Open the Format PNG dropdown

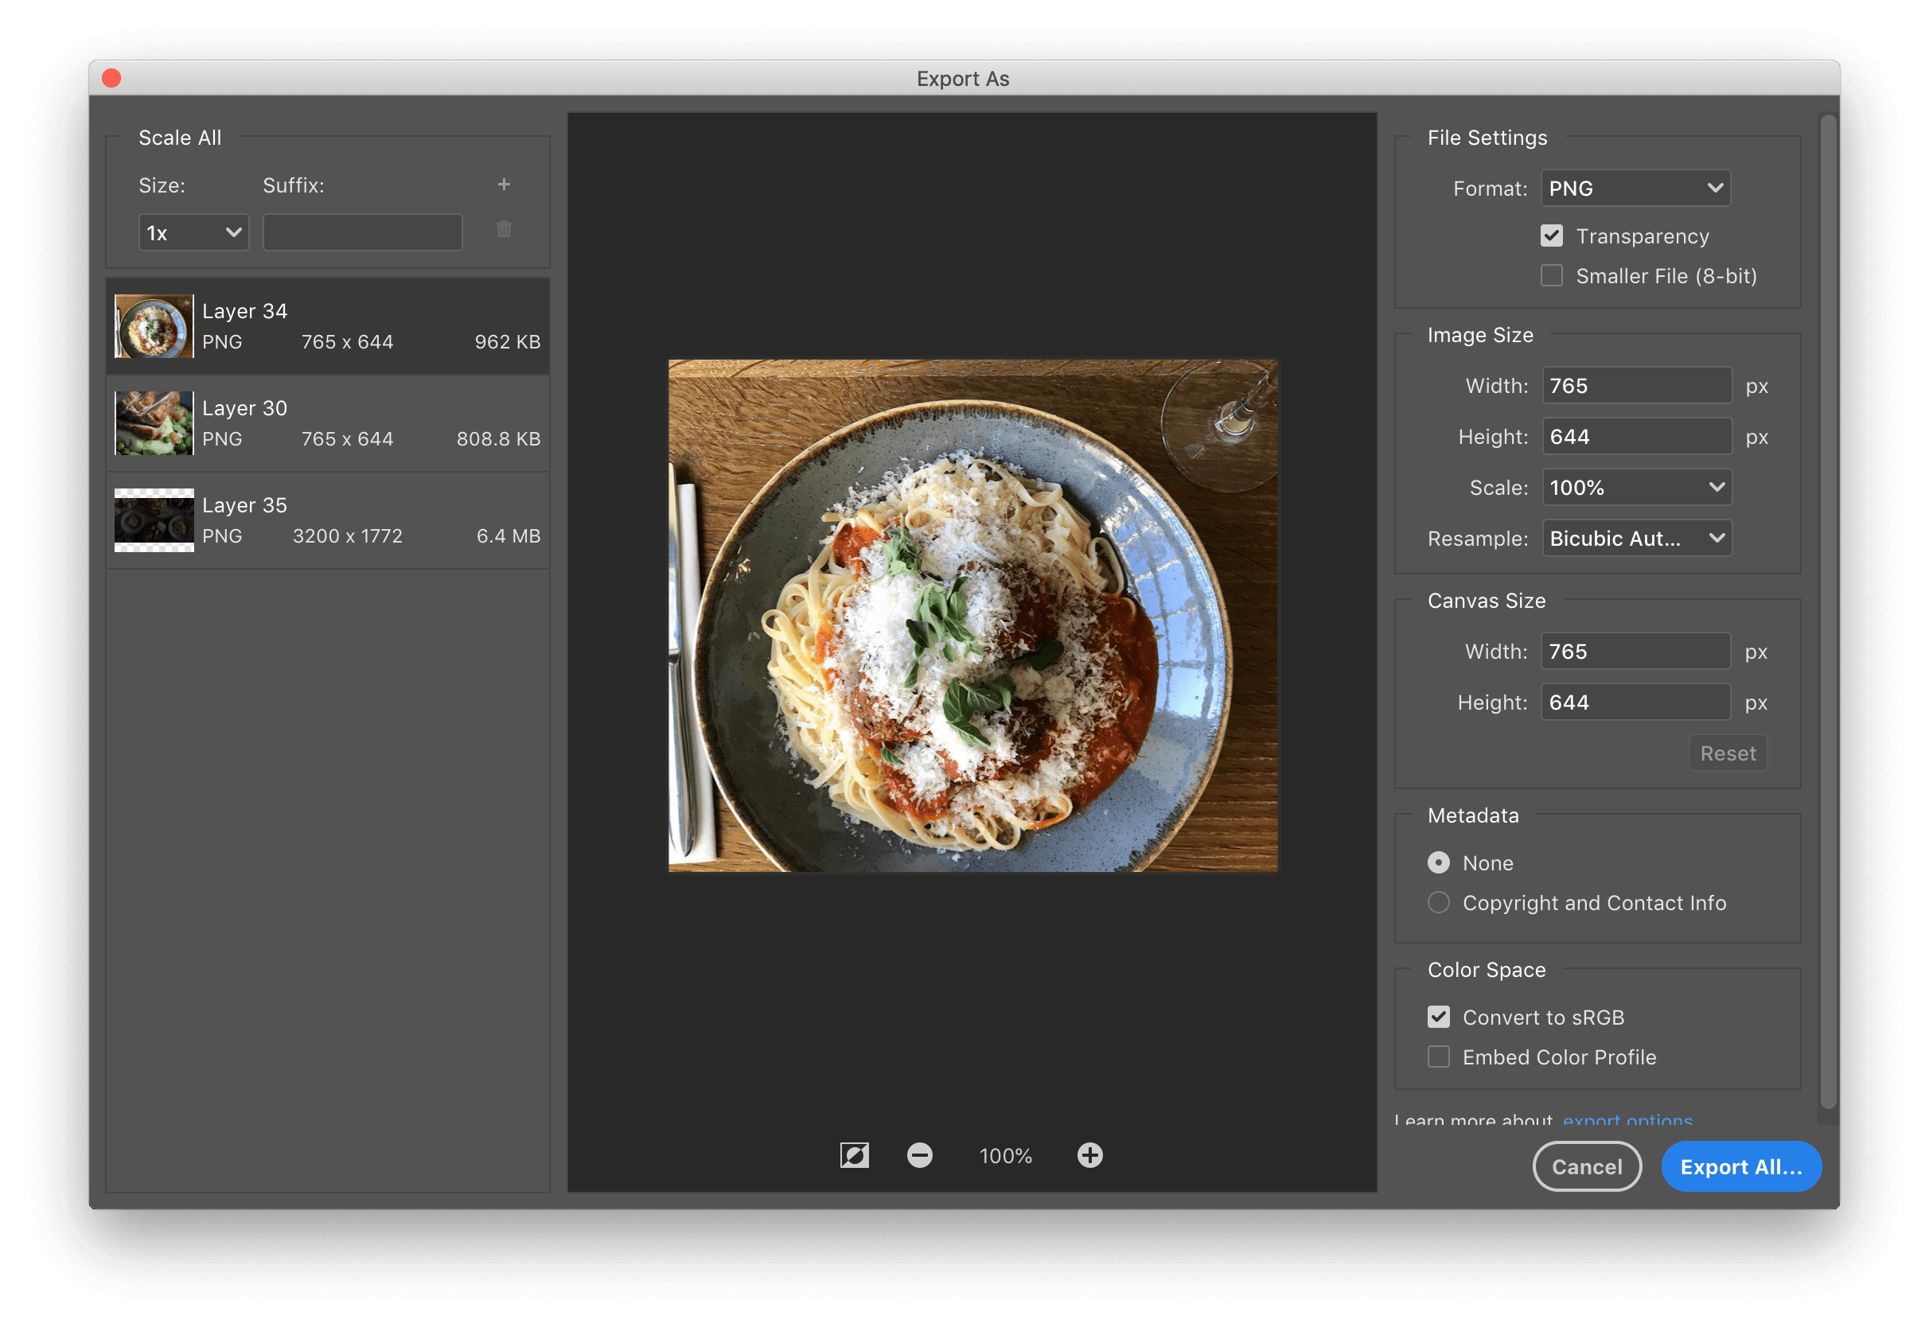1635,189
